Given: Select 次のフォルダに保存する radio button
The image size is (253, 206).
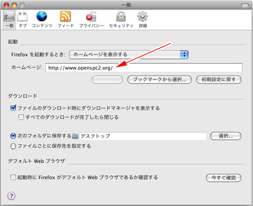Looking at the screenshot, I should [x=13, y=136].
